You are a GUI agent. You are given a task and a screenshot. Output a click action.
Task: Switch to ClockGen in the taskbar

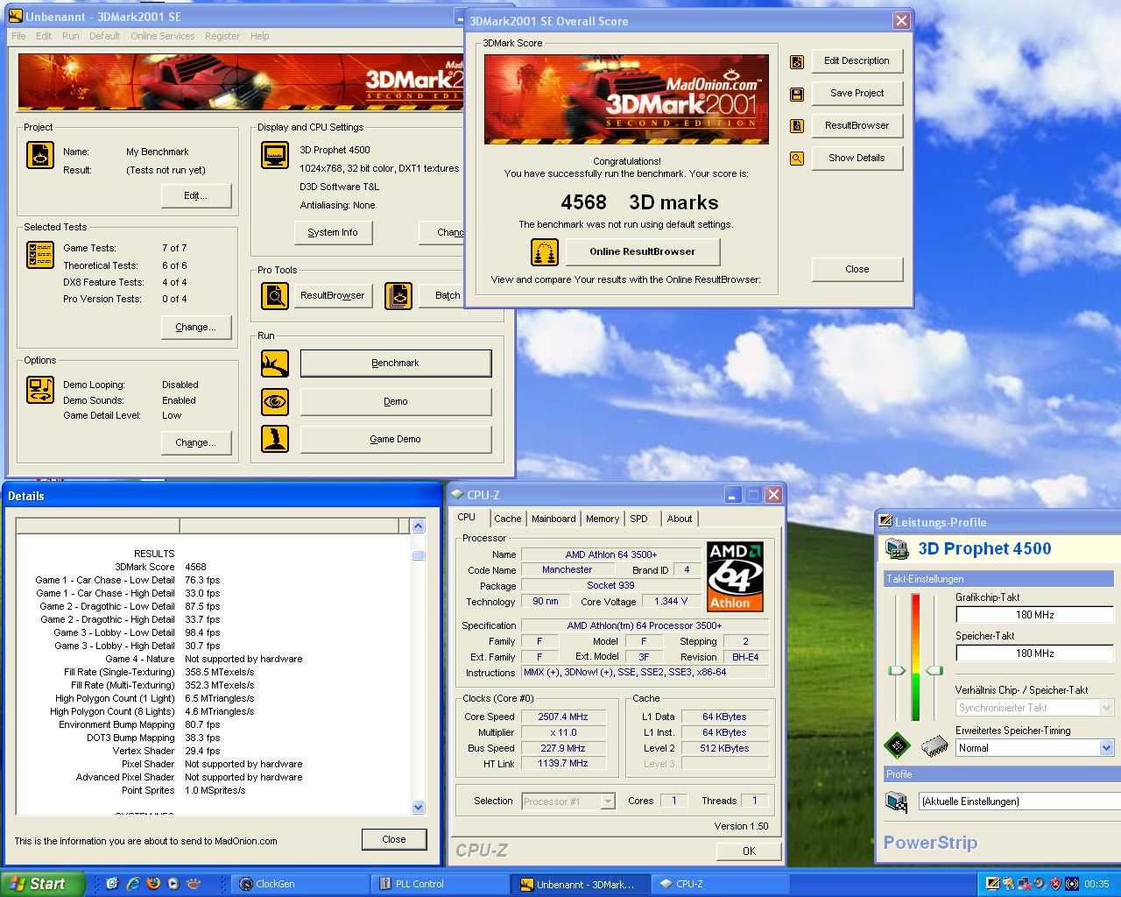click(x=300, y=884)
